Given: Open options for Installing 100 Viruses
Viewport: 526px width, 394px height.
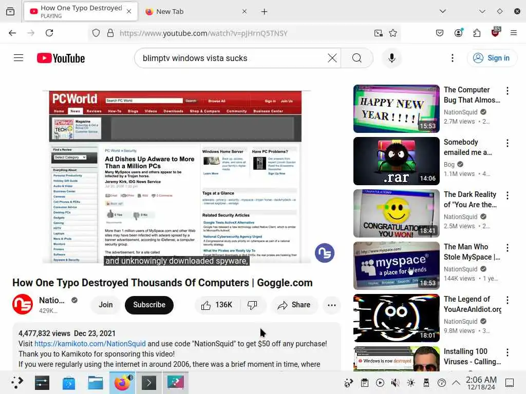Looking at the screenshot, I should [x=507, y=352].
